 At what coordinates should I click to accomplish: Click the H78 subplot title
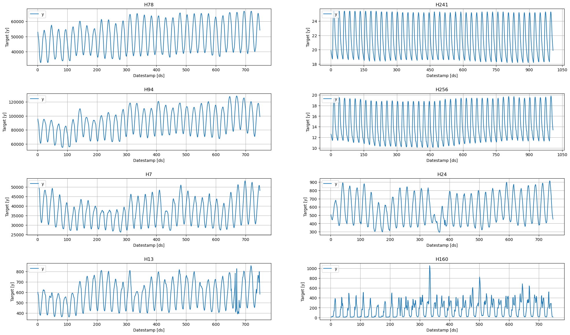[x=149, y=5]
